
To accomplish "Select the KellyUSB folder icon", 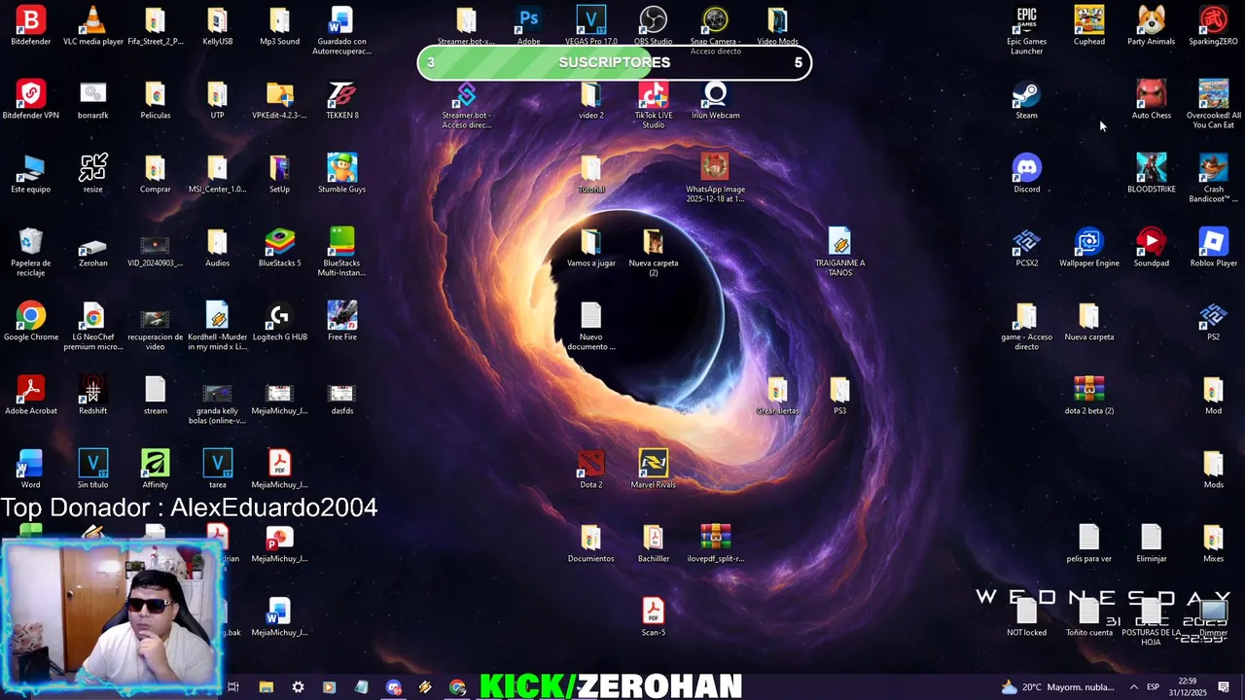I will click(x=218, y=26).
